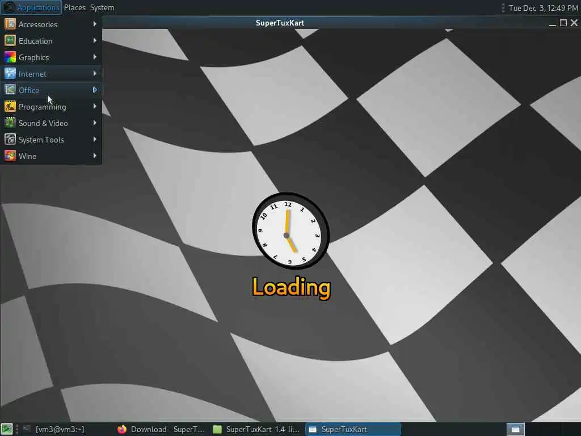Click the Applications menu logo icon
Image resolution: width=581 pixels, height=436 pixels.
point(9,7)
